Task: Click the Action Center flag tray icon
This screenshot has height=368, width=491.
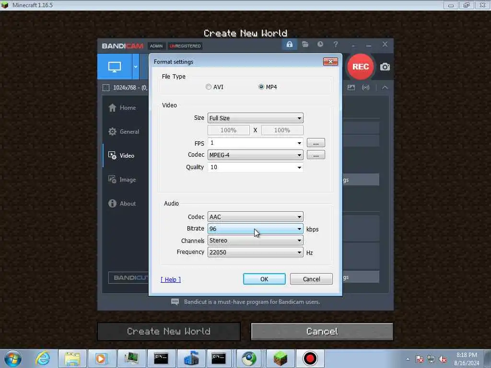Action: pyautogui.click(x=419, y=359)
